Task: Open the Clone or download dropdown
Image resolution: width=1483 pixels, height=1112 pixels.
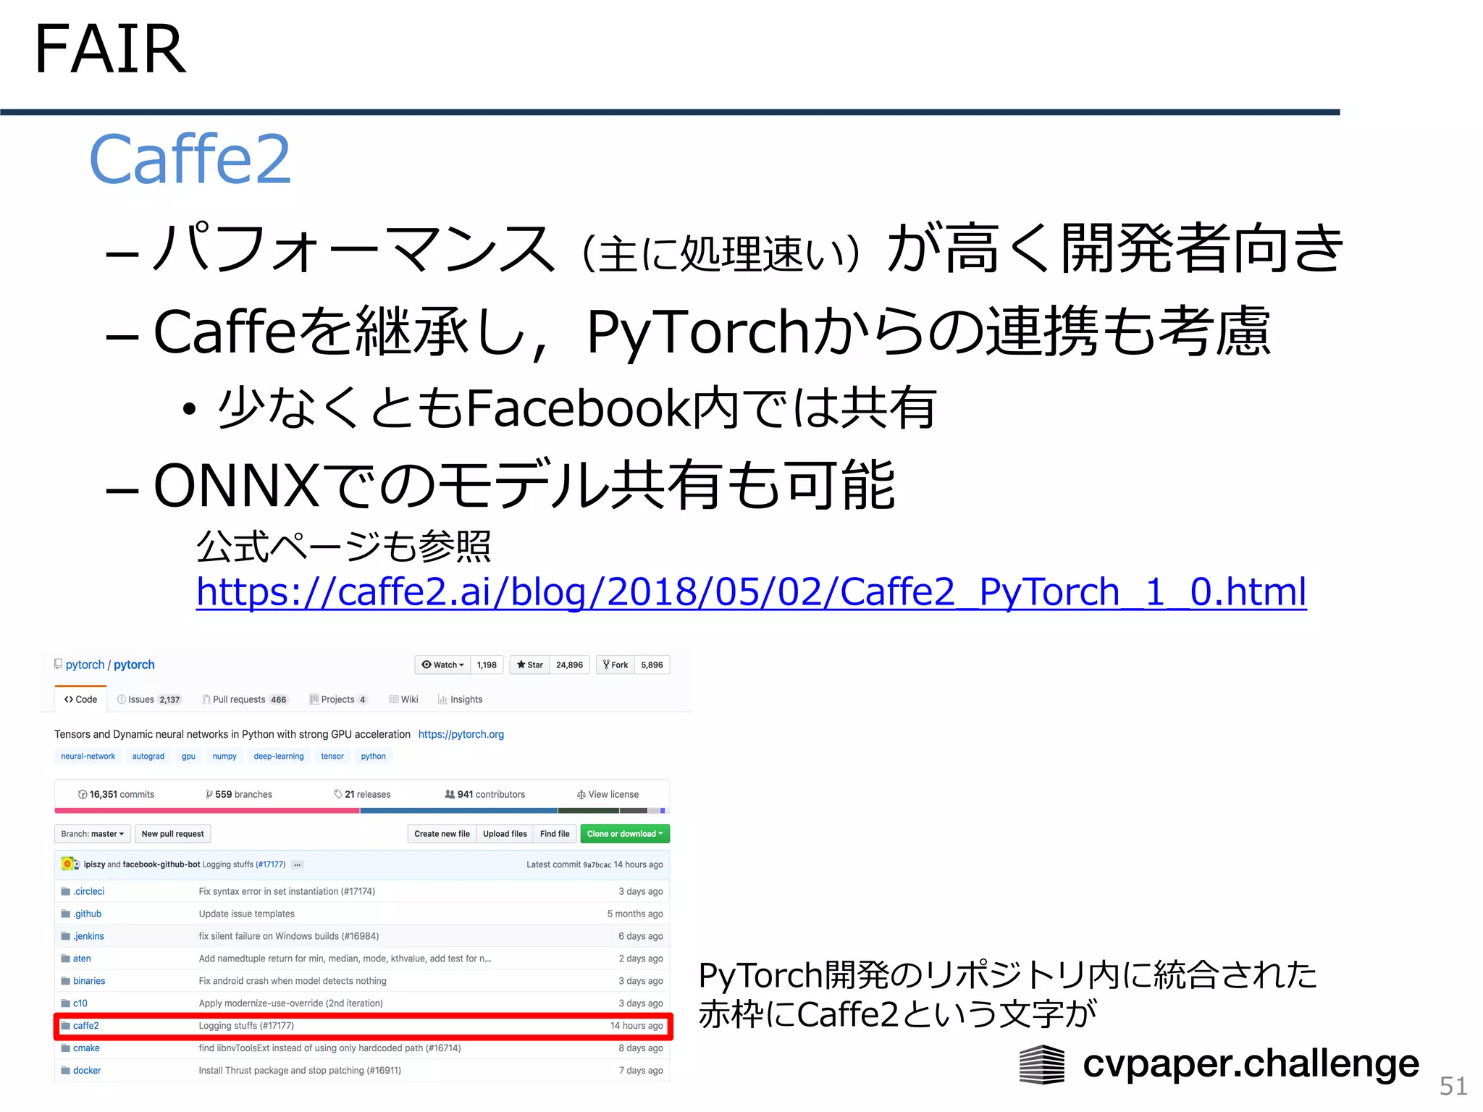Action: (x=625, y=834)
